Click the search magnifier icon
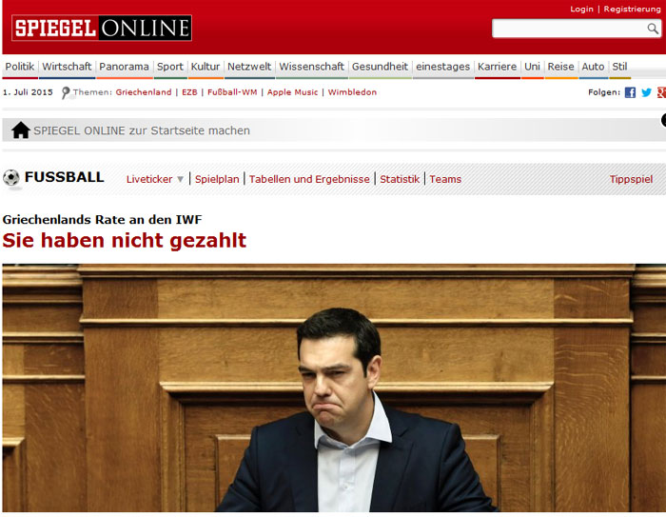This screenshot has width=666, height=517. click(653, 29)
